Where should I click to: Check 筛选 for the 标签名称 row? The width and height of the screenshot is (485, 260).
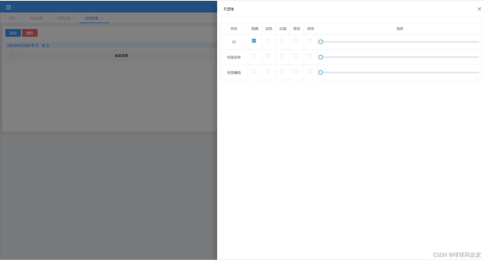click(296, 56)
